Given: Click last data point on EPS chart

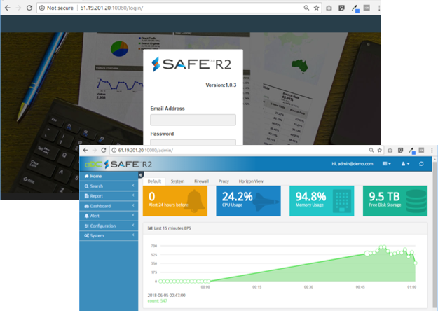Looking at the screenshot, I should tap(416, 263).
